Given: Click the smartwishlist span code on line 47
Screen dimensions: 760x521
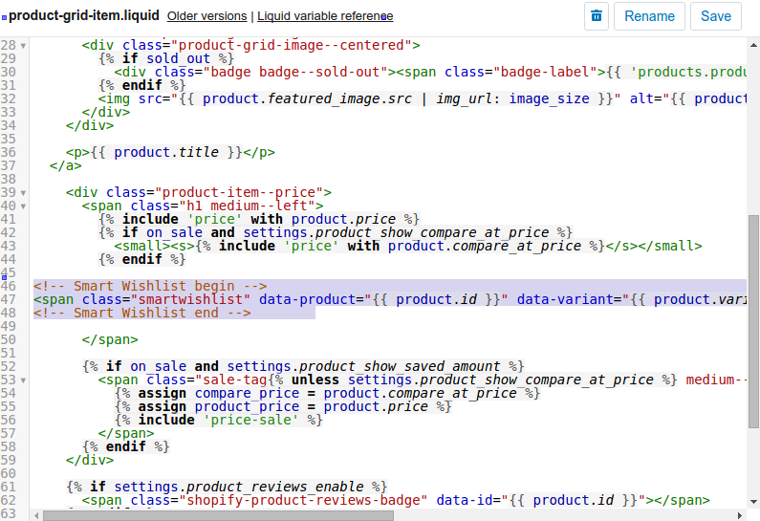Looking at the screenshot, I should 390,299.
